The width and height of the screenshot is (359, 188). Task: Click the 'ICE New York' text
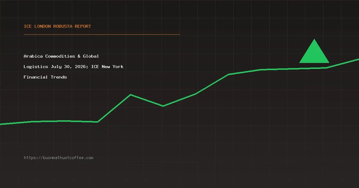[x=107, y=67]
